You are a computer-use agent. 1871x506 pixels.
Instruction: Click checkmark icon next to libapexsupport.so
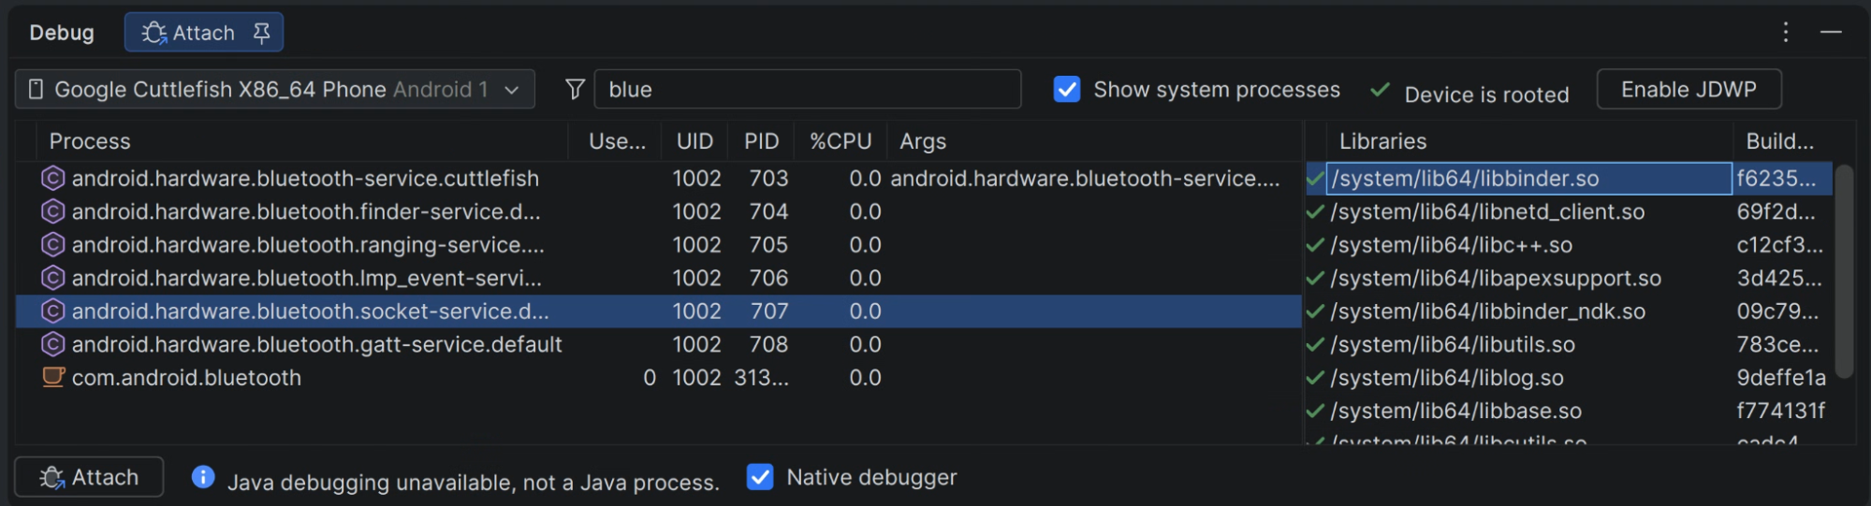click(1316, 278)
